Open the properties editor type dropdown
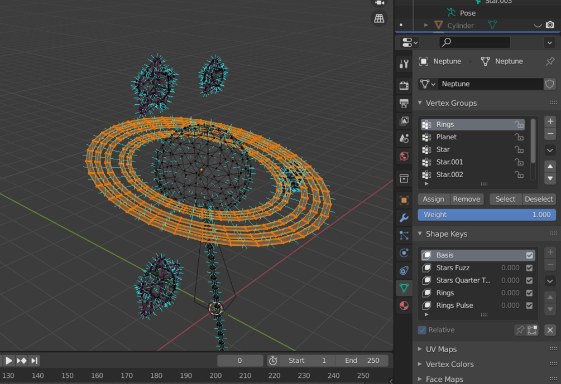Viewport: 561px width, 384px height. pyautogui.click(x=410, y=42)
